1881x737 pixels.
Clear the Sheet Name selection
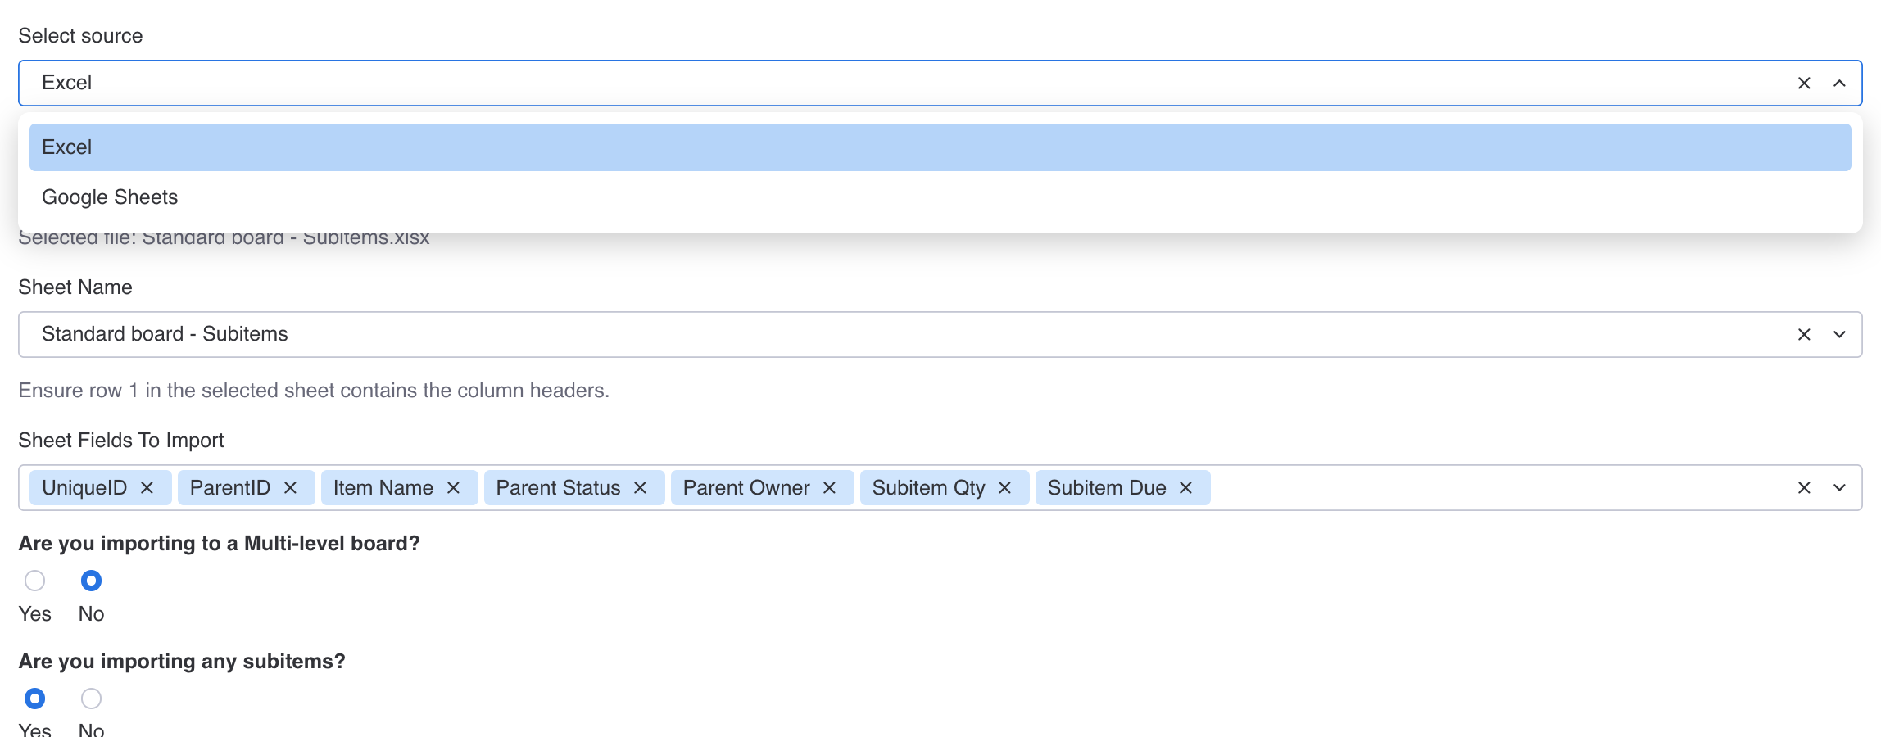(1803, 335)
